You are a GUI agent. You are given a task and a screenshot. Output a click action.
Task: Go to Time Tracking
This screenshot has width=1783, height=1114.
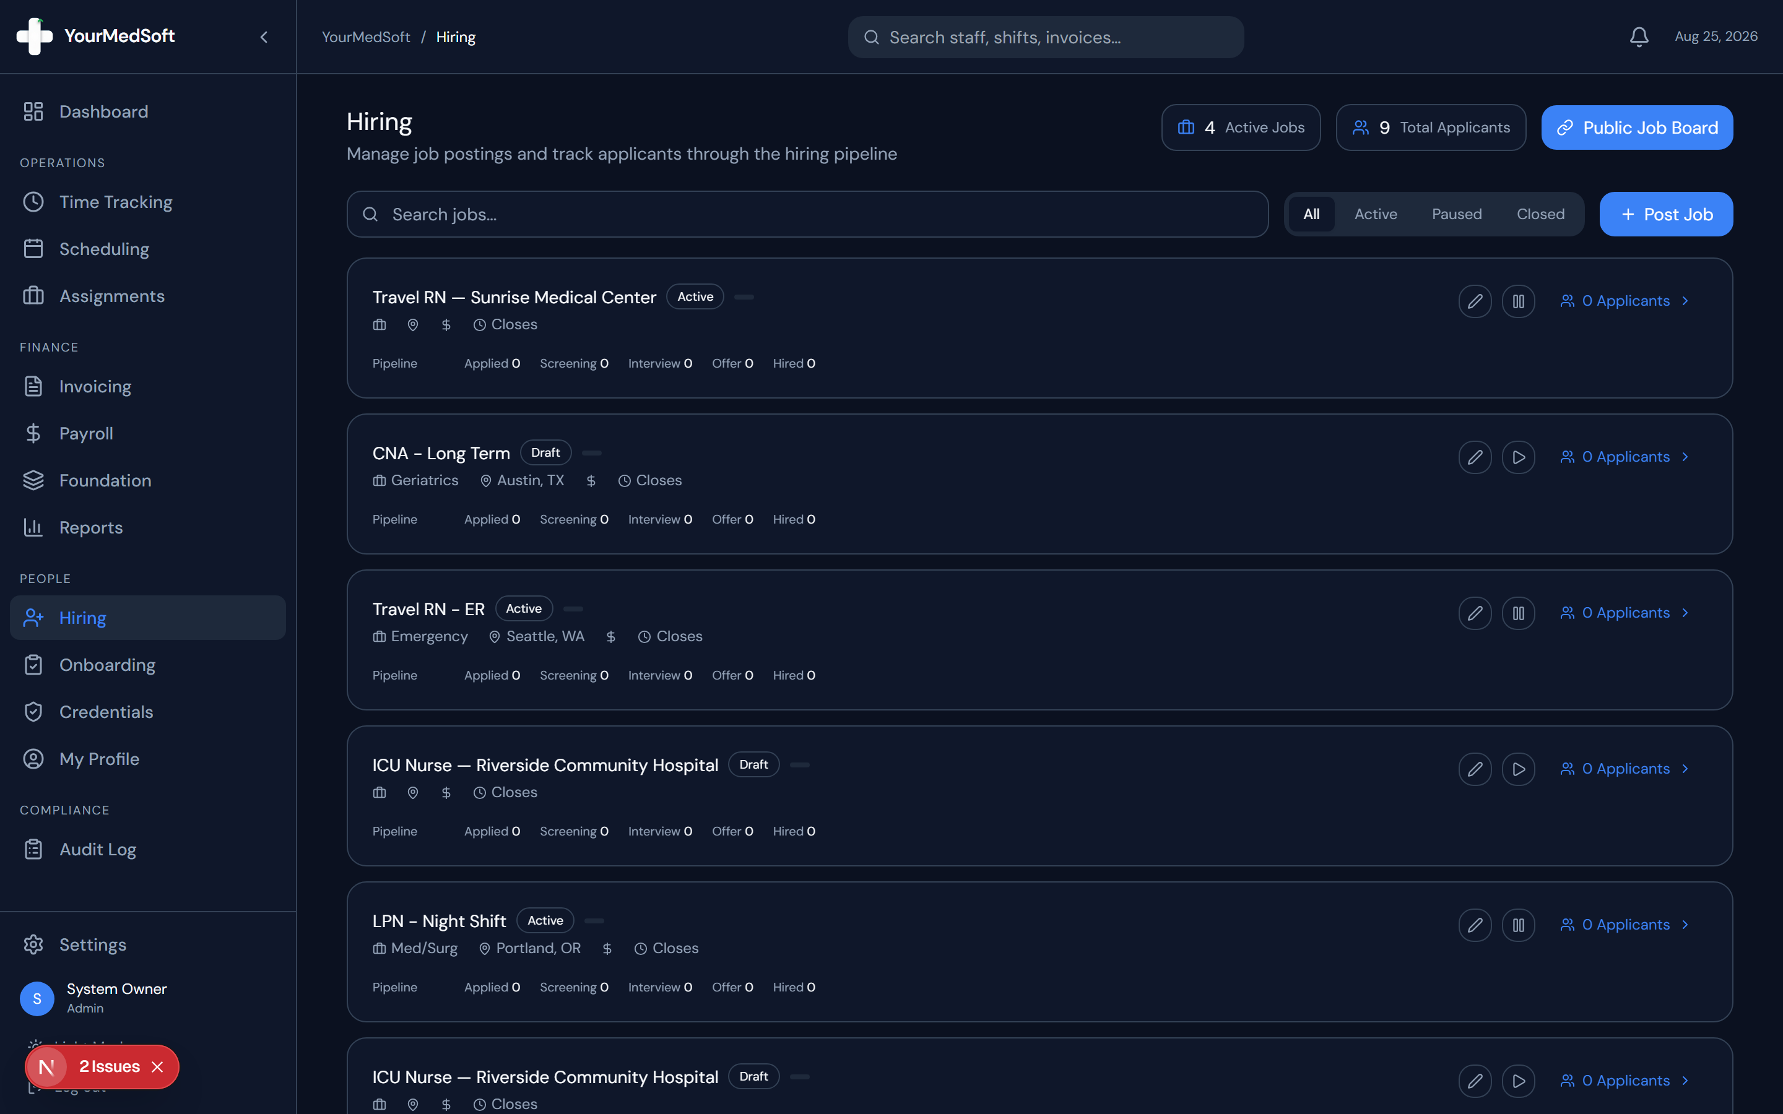[x=148, y=202]
